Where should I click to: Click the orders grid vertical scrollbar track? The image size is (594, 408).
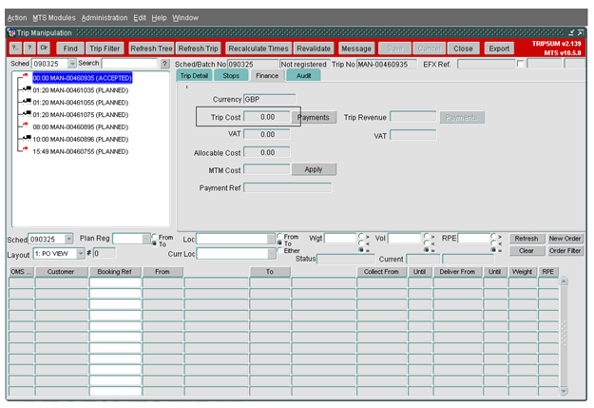tap(564, 337)
